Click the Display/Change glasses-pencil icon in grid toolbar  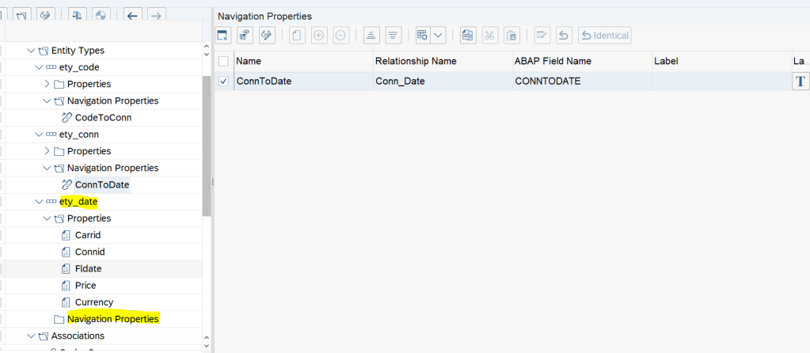pyautogui.click(x=267, y=35)
